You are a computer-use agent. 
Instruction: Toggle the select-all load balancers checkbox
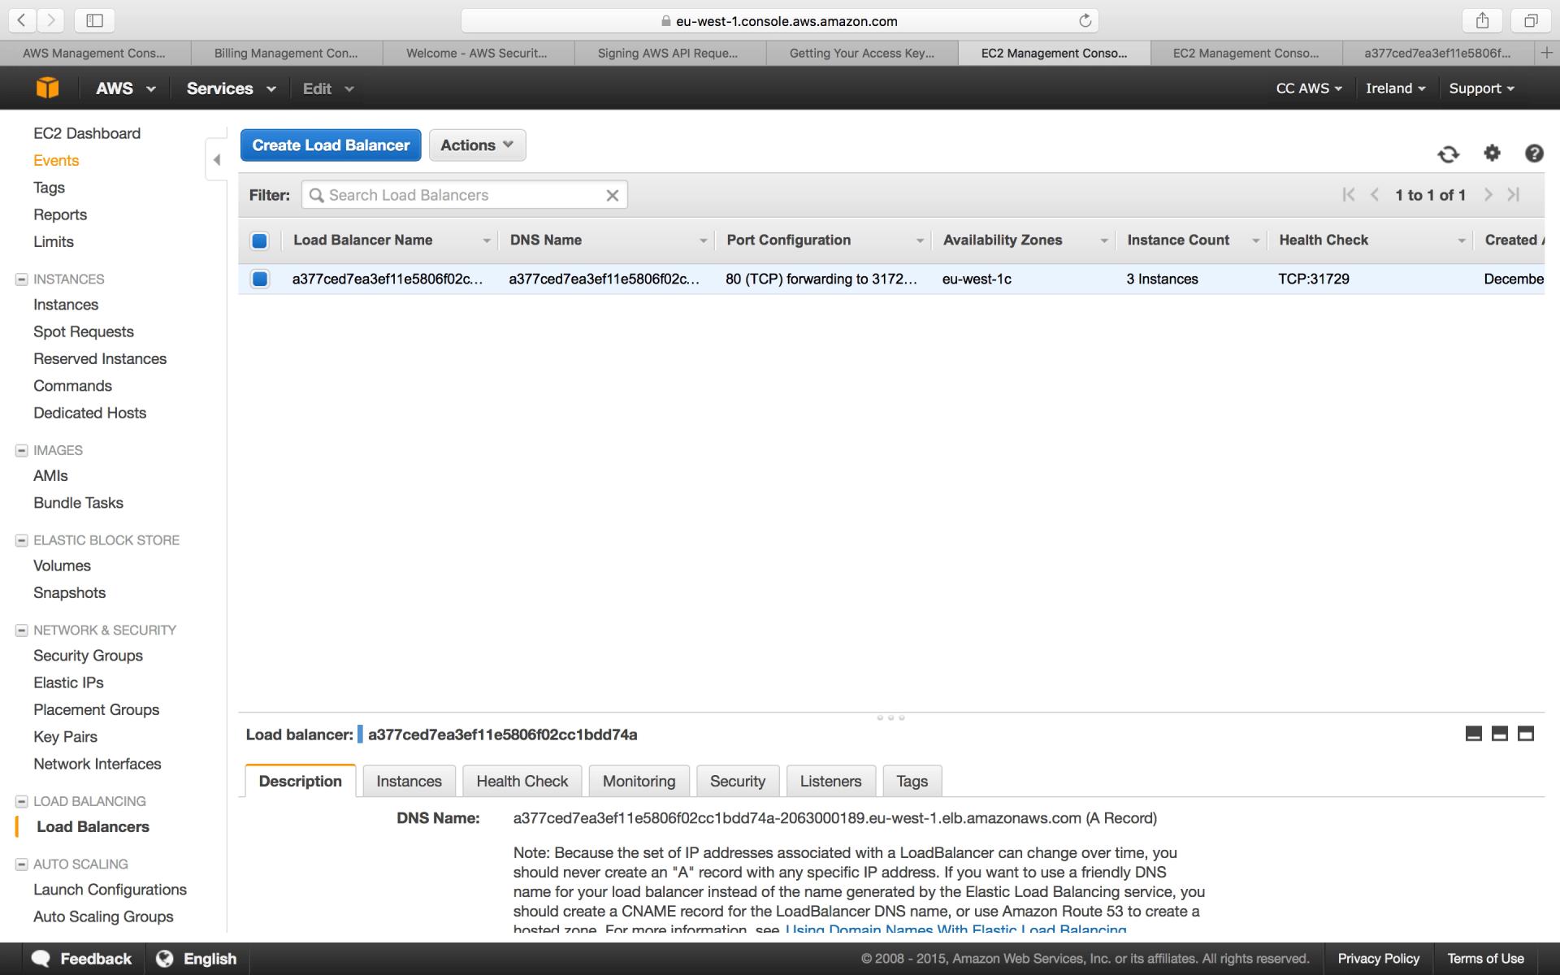259,240
